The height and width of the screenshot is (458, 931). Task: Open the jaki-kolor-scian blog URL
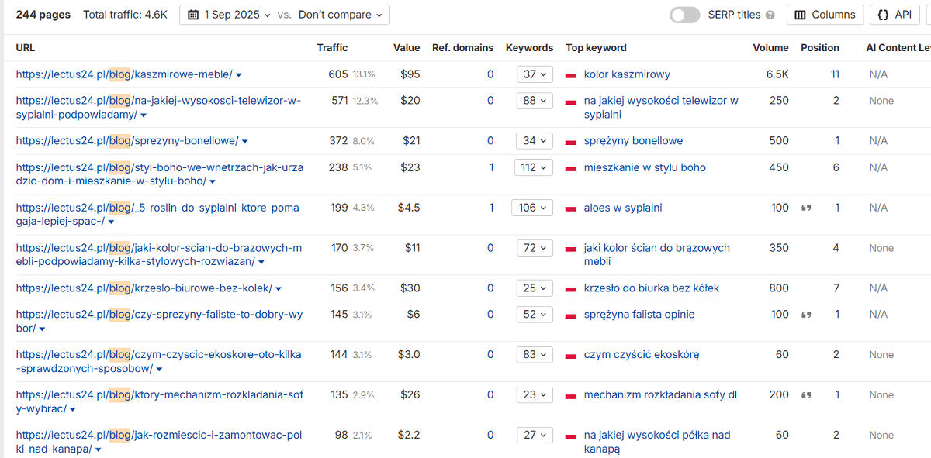pyautogui.click(x=159, y=255)
